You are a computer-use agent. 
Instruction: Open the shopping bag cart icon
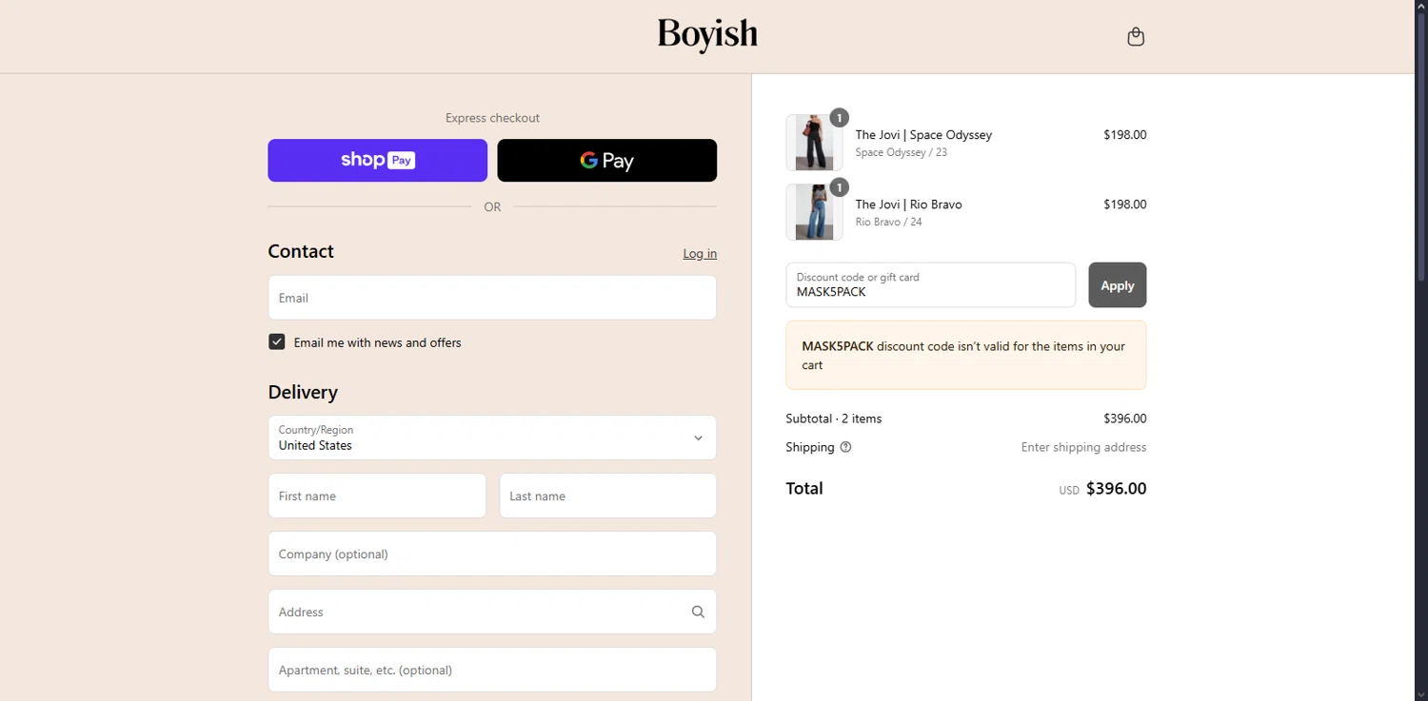click(1135, 36)
